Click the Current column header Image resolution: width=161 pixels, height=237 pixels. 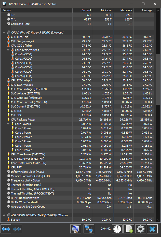[83, 10]
